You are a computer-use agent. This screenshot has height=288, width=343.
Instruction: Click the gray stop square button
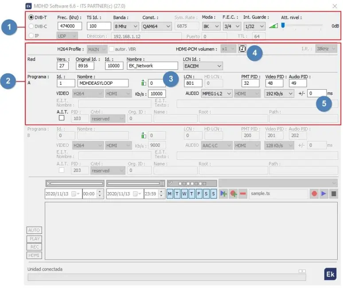click(x=333, y=194)
